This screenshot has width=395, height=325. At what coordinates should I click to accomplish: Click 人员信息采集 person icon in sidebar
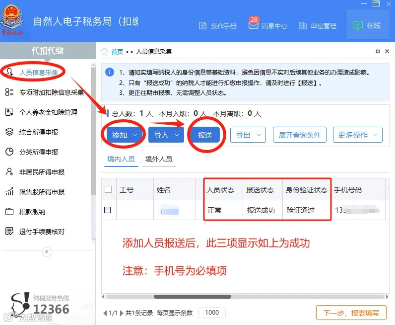(9, 72)
